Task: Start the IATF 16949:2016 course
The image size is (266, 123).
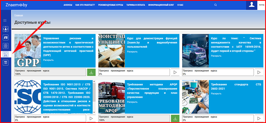Action: pyautogui.click(x=259, y=72)
